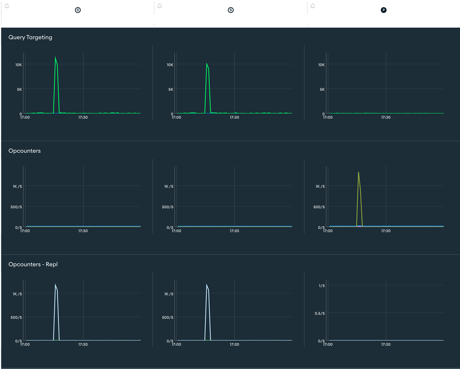Click the green spike peak in first Query Targeting chart
Image resolution: width=460 pixels, height=369 pixels.
click(x=55, y=58)
